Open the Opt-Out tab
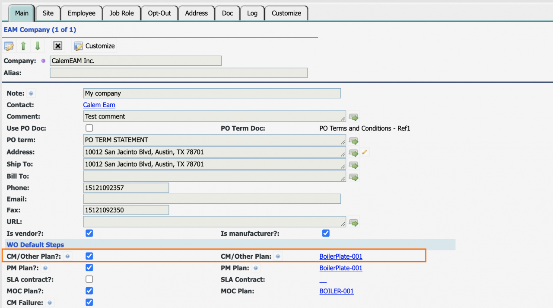Image resolution: width=553 pixels, height=308 pixels. tap(159, 13)
